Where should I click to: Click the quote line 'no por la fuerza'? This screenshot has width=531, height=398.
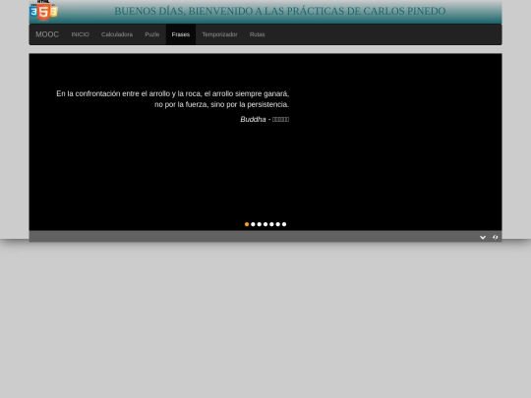(x=222, y=104)
